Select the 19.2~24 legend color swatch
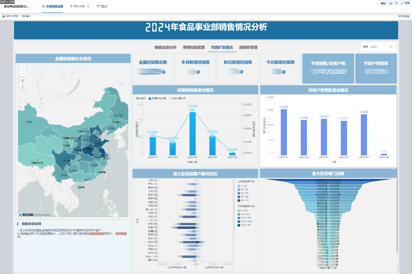 (239, 225)
